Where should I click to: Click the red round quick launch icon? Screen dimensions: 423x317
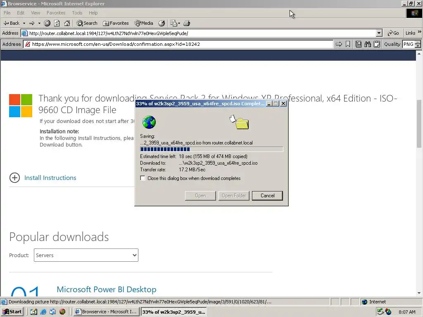(62, 312)
